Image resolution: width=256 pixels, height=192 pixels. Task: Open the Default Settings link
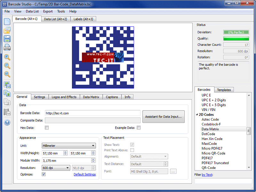tap(84, 174)
